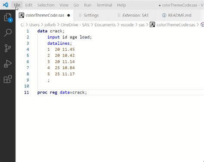Click the 'input id age load;' line
Viewport: 204px width, 162px height.
[70, 37]
